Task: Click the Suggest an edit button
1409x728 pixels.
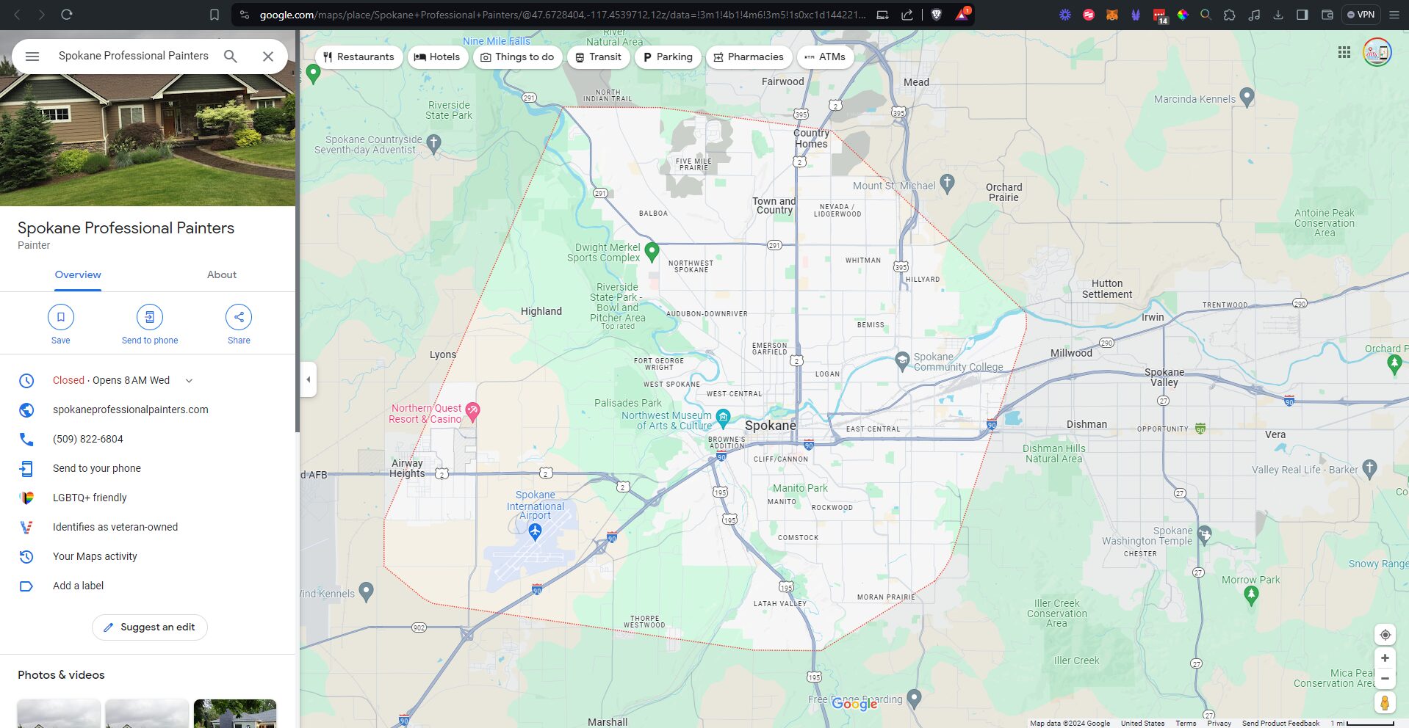Action: click(x=150, y=627)
